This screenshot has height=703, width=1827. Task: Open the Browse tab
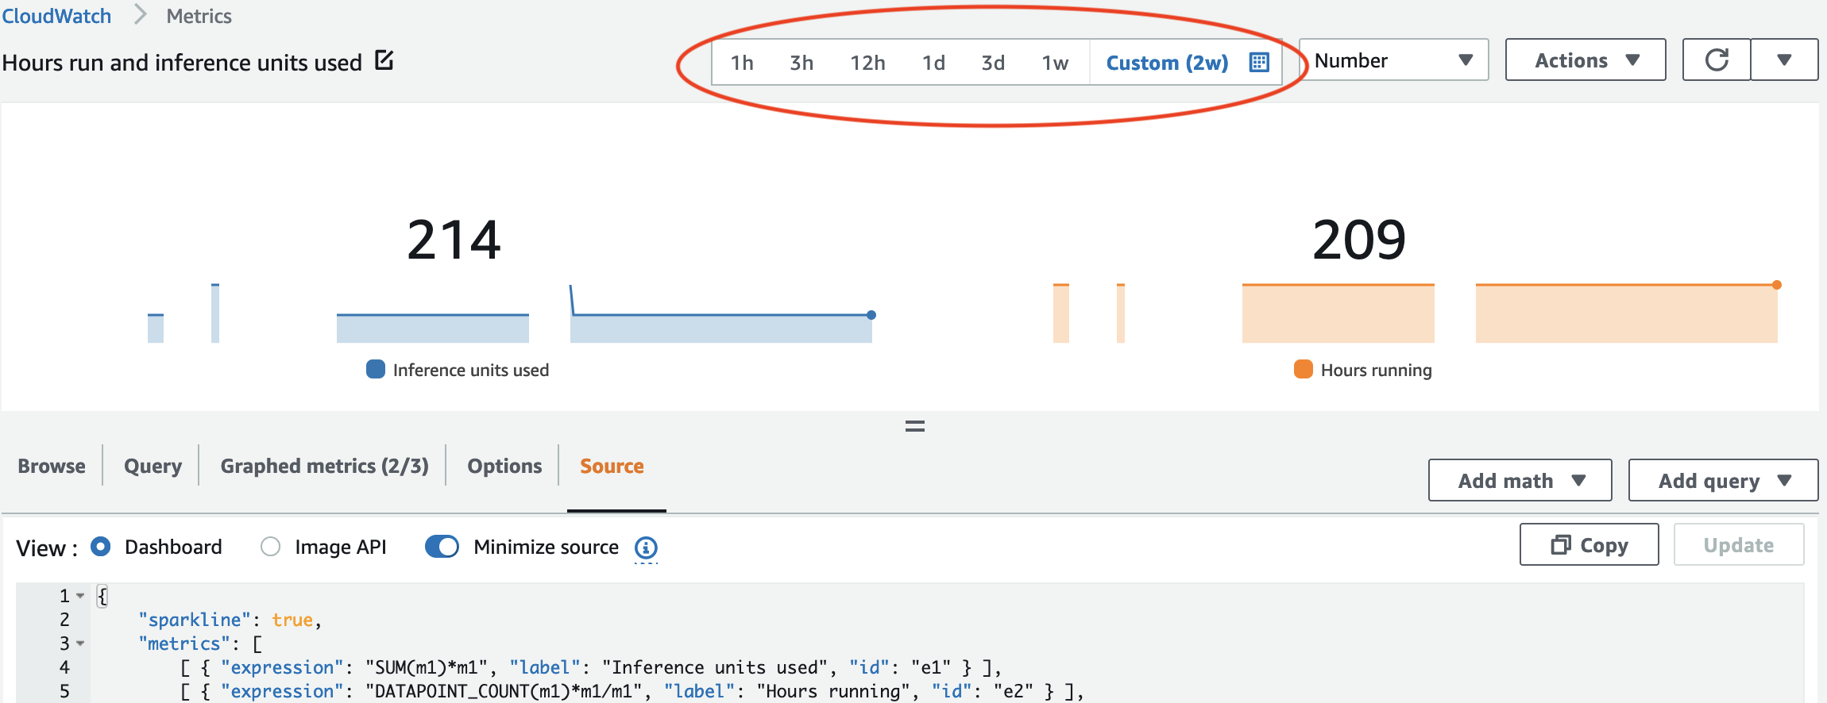[52, 466]
